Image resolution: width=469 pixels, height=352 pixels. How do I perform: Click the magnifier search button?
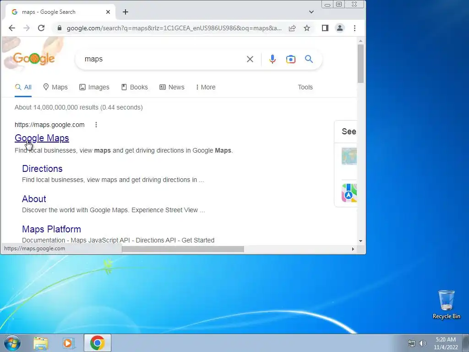[309, 59]
